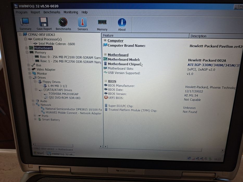Select TOSHIBA MK2018GAP drive
The image size is (243, 182).
click(63, 94)
